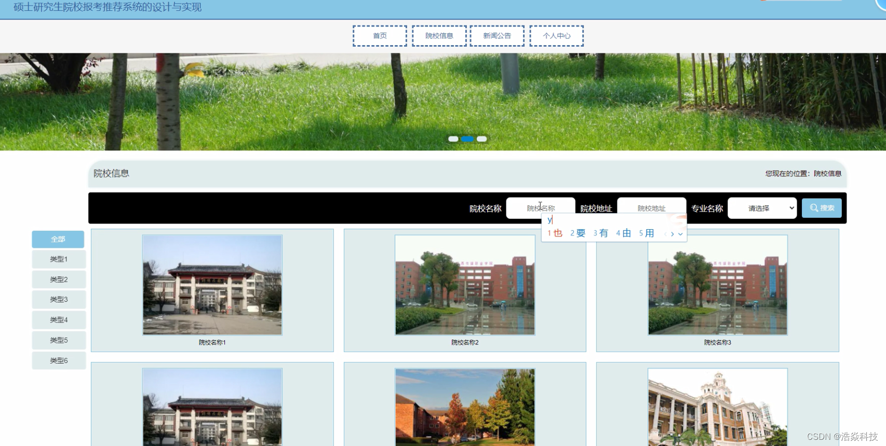
Task: Open the autumn trees campus thumbnail
Action: click(465, 407)
